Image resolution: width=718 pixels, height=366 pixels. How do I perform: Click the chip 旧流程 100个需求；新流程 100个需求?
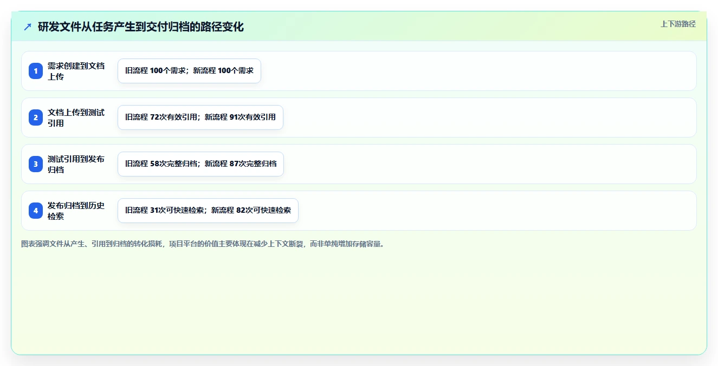click(189, 71)
